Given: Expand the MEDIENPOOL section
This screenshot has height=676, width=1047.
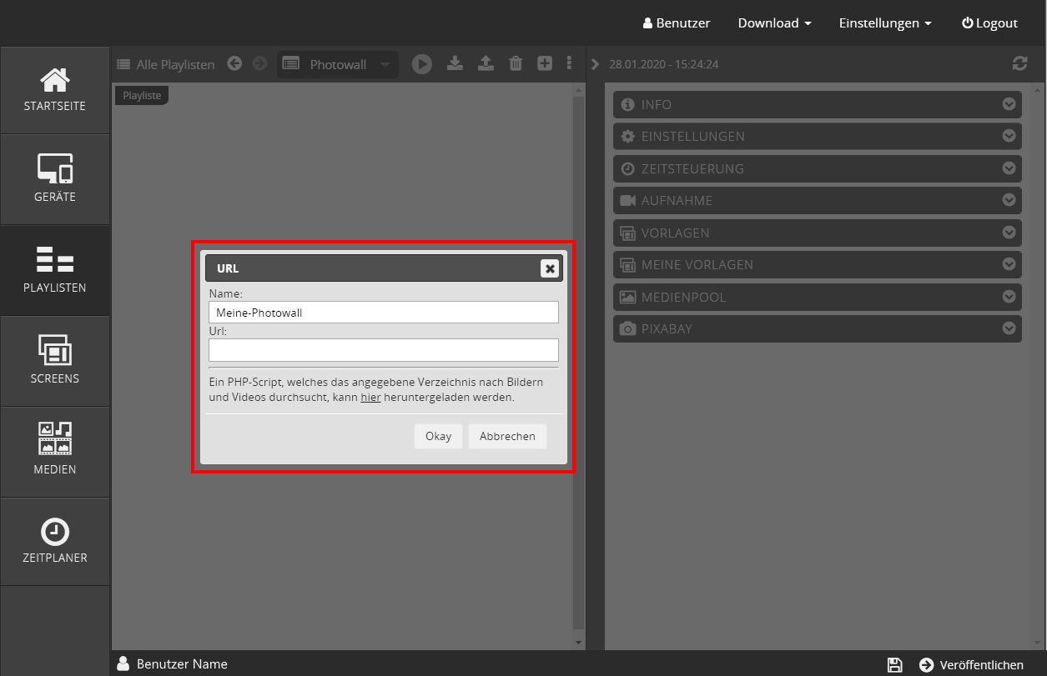Looking at the screenshot, I should click(x=818, y=297).
